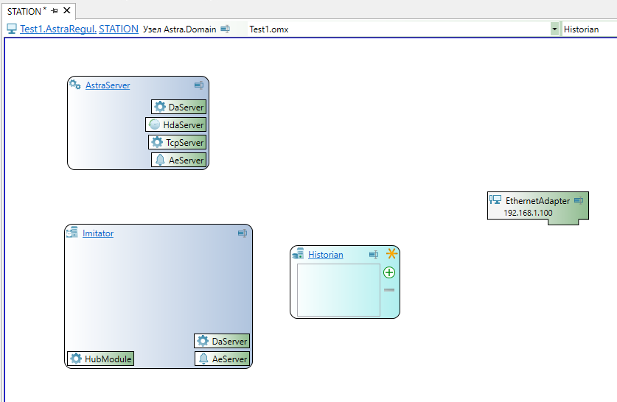The width and height of the screenshot is (617, 402).
Task: Select the HdaServer module in AstraServer
Action: (176, 125)
